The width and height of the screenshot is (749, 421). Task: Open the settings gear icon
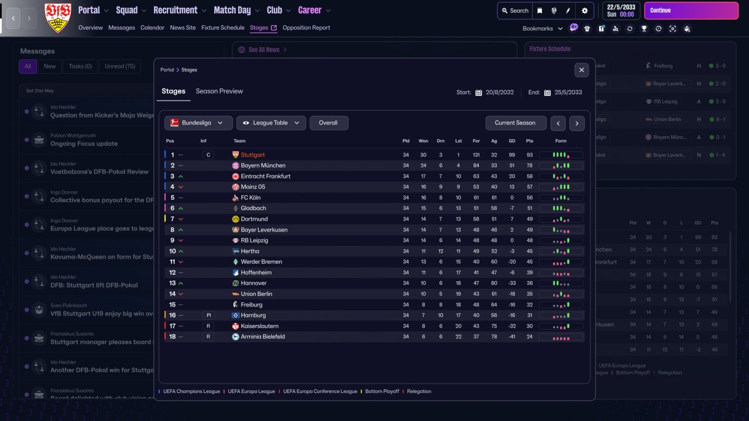(585, 11)
